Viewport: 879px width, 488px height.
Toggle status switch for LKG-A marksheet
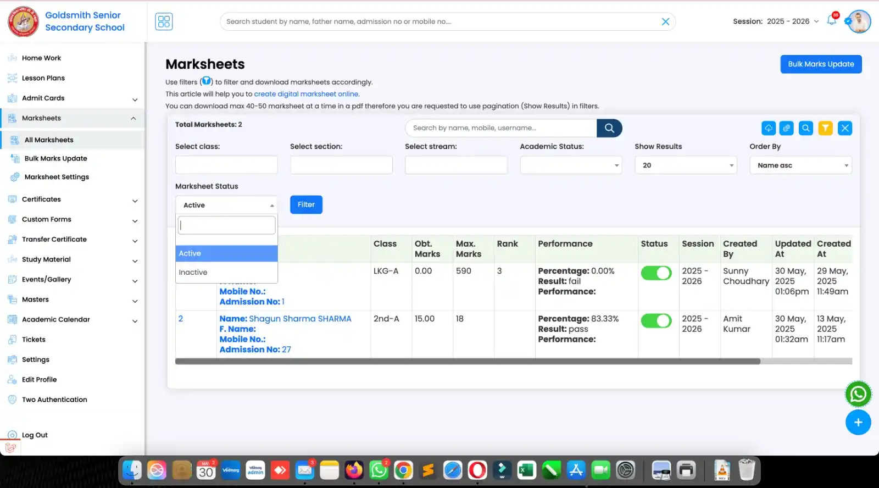pyautogui.click(x=656, y=273)
